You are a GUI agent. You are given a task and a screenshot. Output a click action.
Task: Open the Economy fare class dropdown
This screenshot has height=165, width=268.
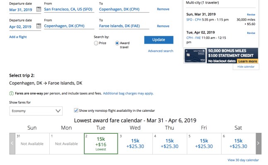click(36, 111)
